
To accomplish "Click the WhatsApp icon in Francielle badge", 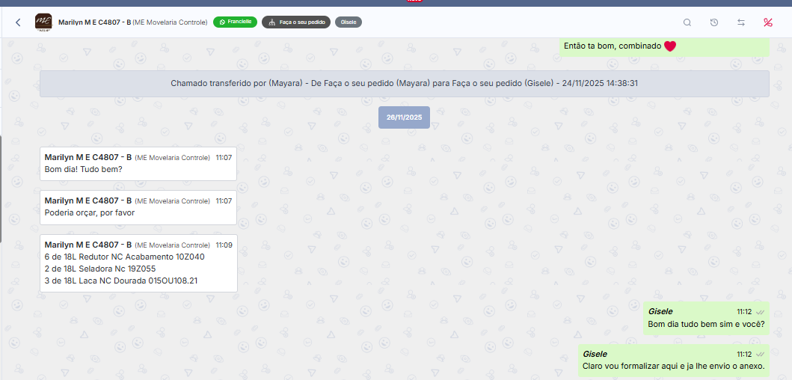I will (221, 22).
